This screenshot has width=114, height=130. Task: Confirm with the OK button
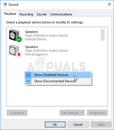[55, 125]
